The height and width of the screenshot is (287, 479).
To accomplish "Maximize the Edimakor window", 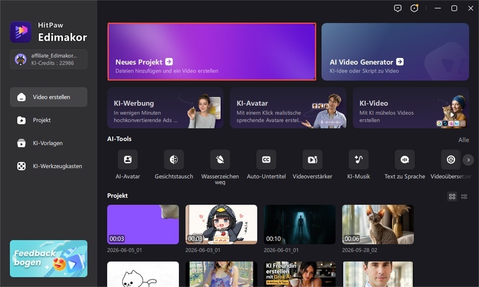I will click(x=454, y=8).
